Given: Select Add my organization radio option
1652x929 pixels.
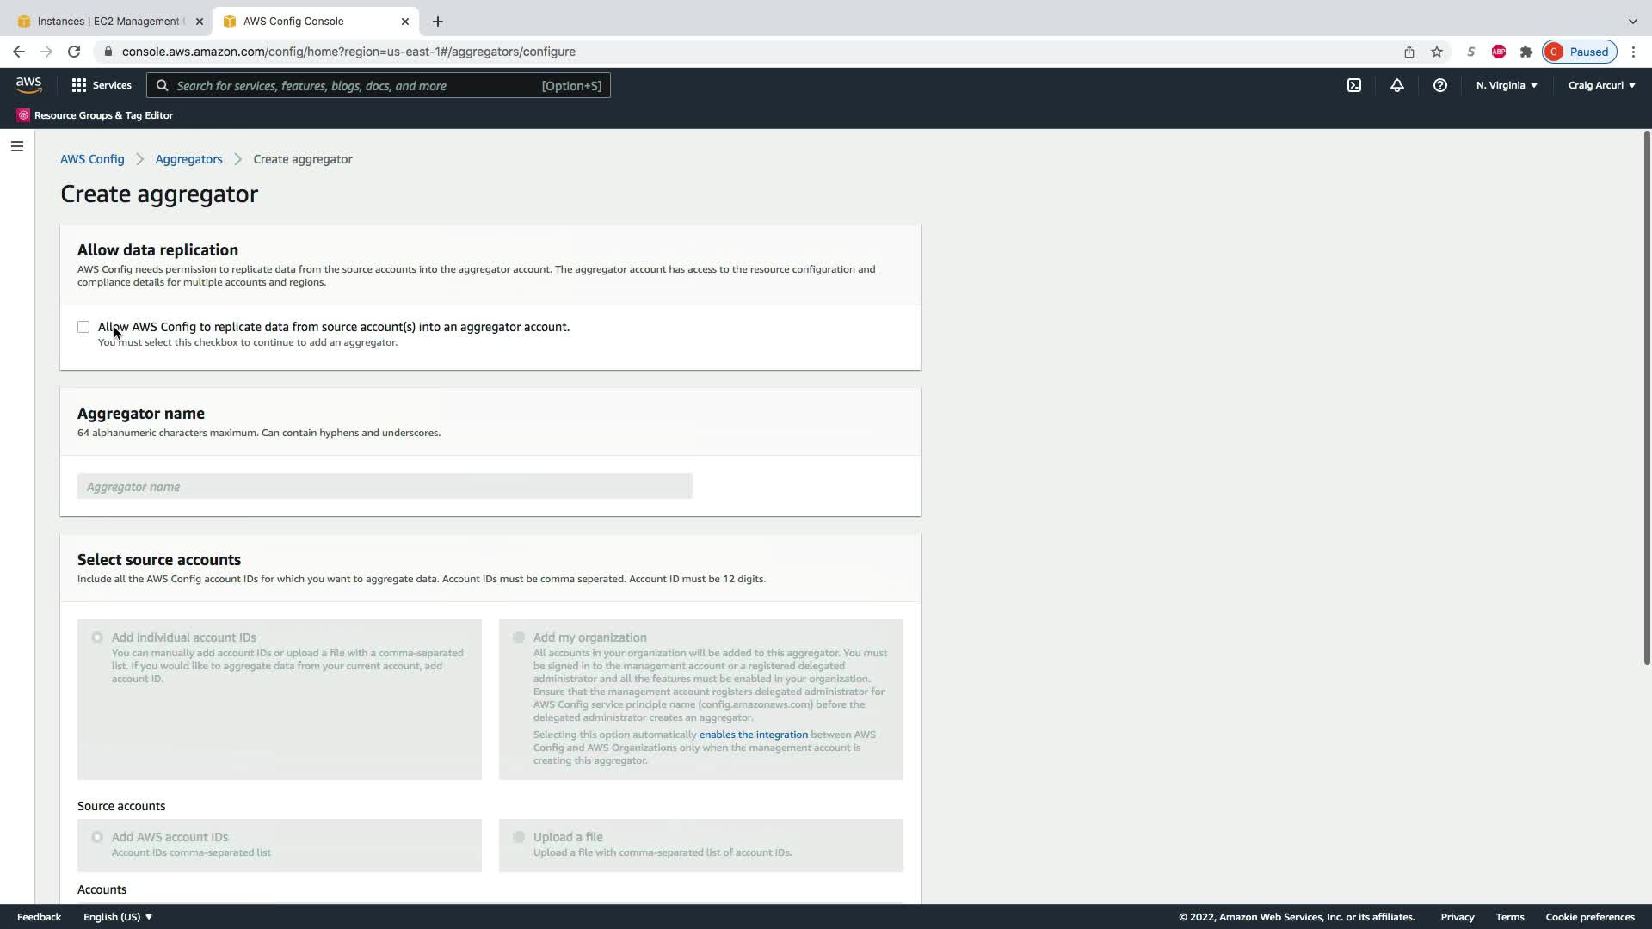Looking at the screenshot, I should tap(519, 637).
